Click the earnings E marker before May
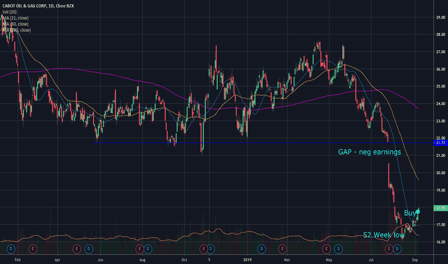The width and height of the screenshot is (448, 264). click(x=326, y=249)
